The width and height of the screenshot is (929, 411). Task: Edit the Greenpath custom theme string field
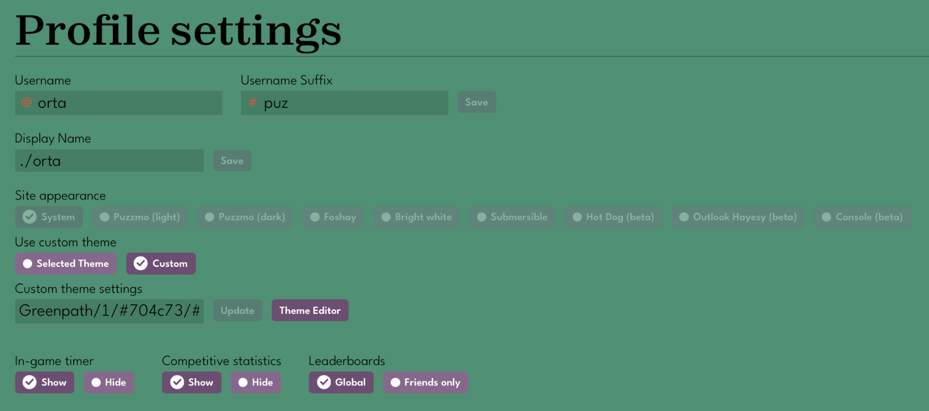[109, 311]
